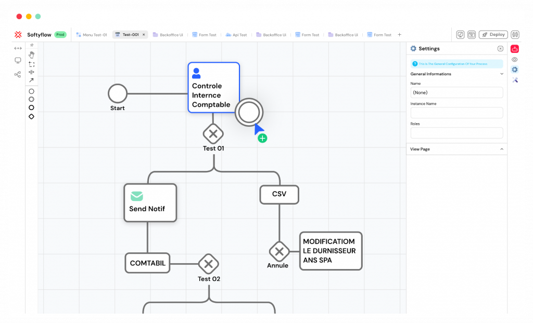The height and width of the screenshot is (323, 533).
Task: Expand the View Page section
Action: point(502,149)
